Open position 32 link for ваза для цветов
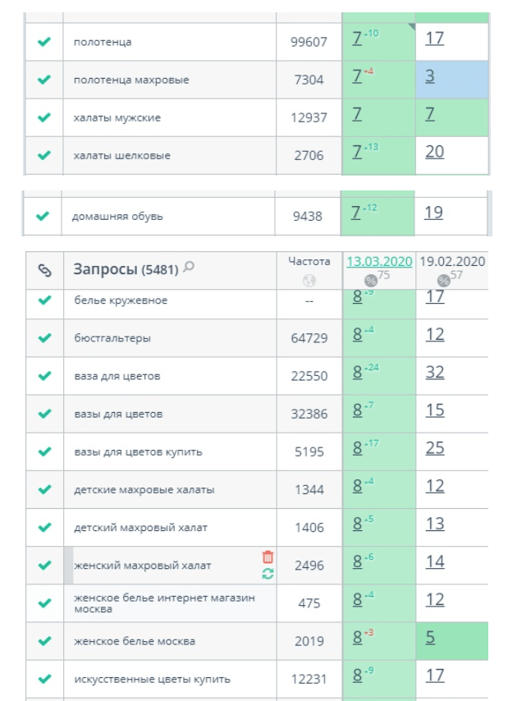Viewport: 531px width, 701px height. (x=435, y=373)
